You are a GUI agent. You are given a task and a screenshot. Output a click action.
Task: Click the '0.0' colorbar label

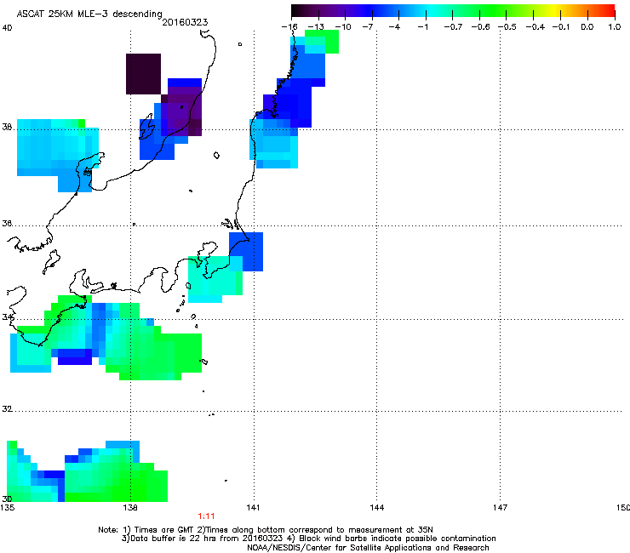pos(587,27)
